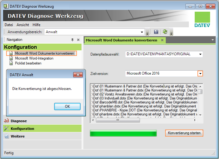Click Konvertierung starten button

pos(184,133)
